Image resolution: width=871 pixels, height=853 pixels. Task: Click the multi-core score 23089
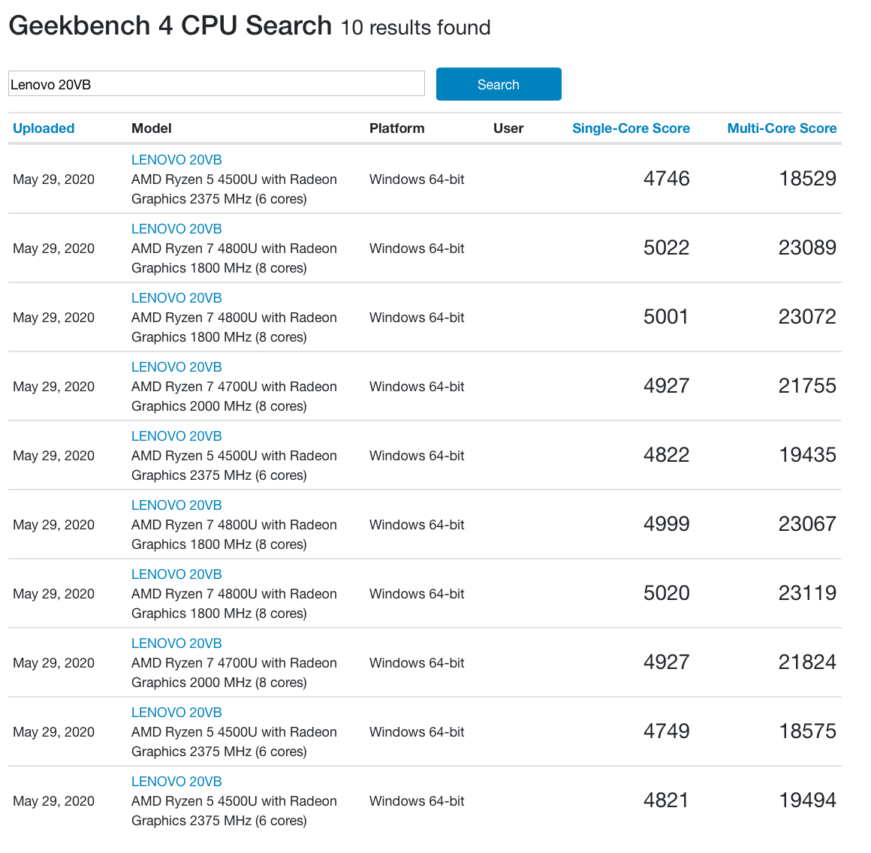(x=808, y=248)
